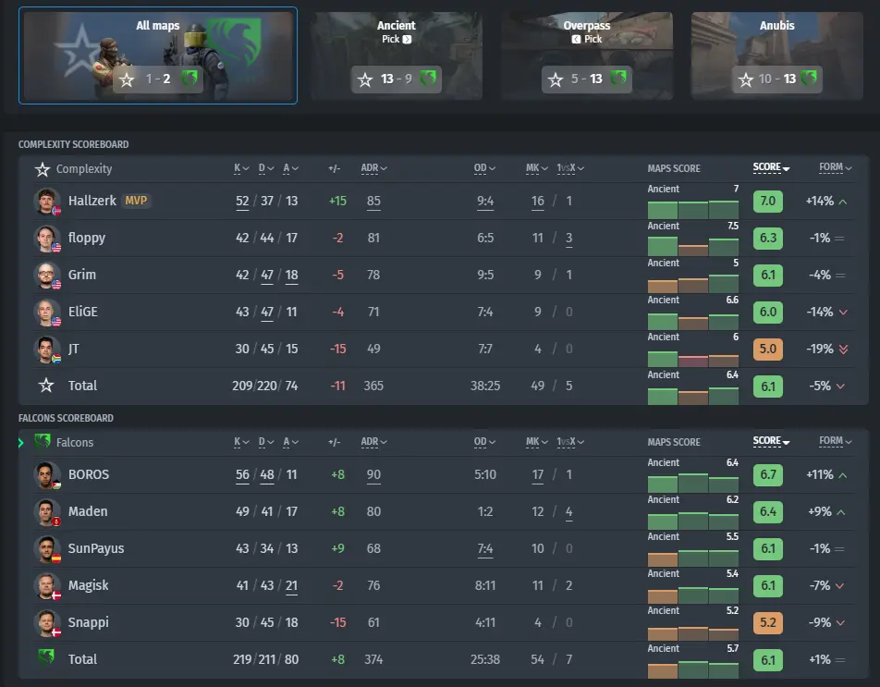
Task: Click Maden's maps score bar chart
Action: click(x=693, y=521)
